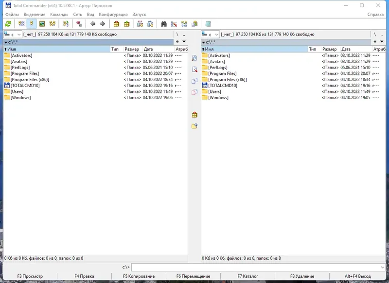Open the directory tree view icon
The image size is (389, 283).
(53, 24)
